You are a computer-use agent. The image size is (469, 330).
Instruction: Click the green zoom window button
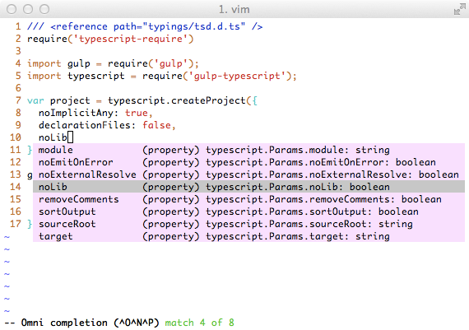[44, 9]
